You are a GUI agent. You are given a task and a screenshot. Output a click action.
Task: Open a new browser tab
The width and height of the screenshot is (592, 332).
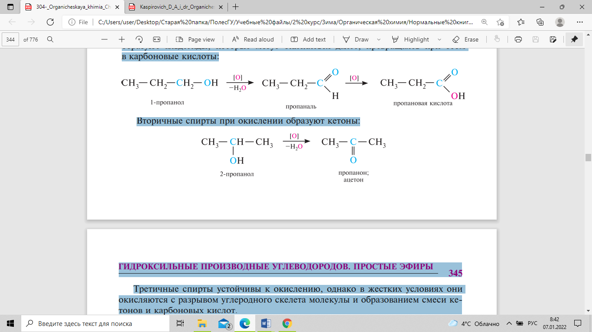point(235,7)
